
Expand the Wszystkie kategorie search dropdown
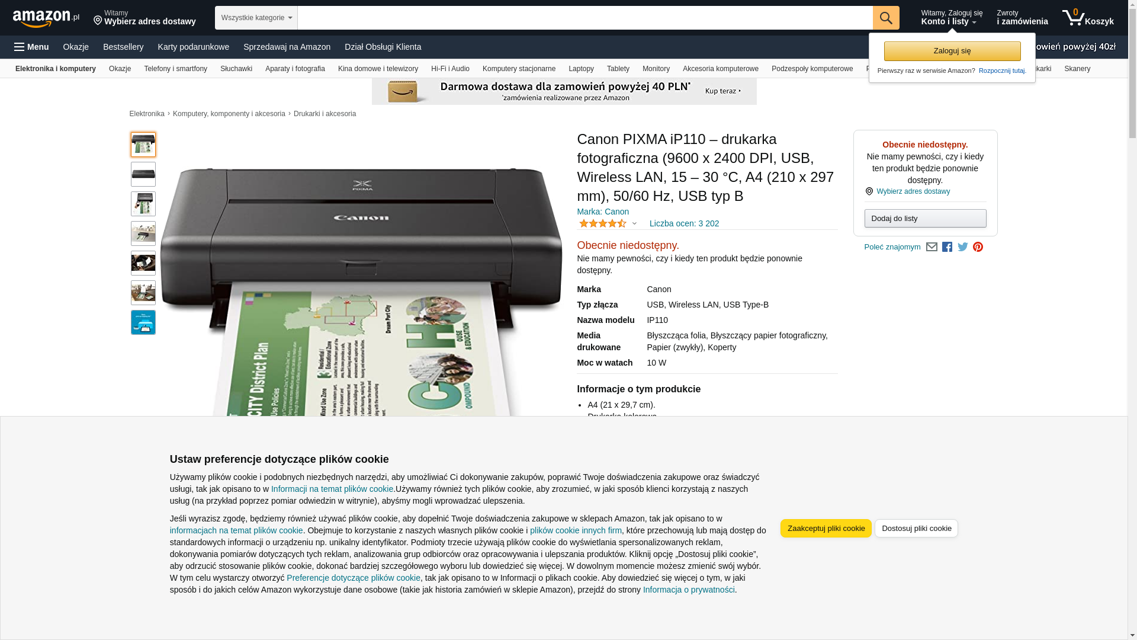tap(256, 18)
